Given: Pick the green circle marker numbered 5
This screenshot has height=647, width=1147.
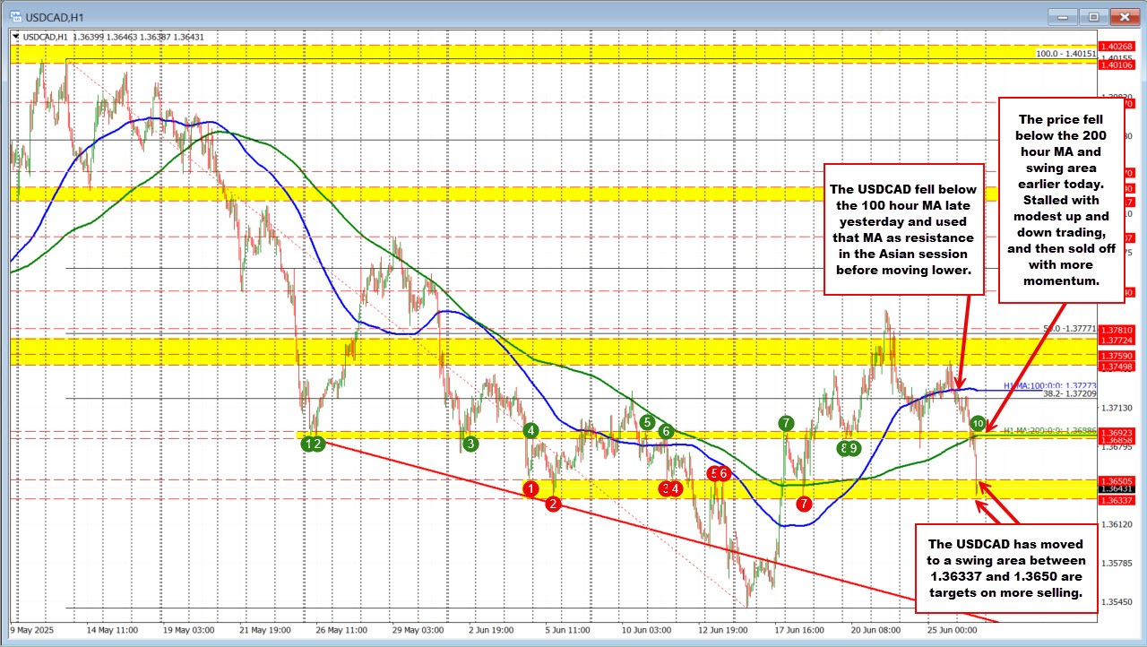Looking at the screenshot, I should pyautogui.click(x=647, y=422).
